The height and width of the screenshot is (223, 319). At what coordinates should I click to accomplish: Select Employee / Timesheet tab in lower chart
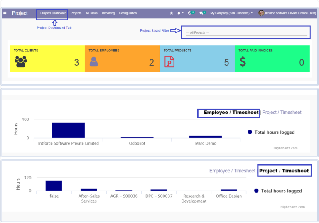point(232,171)
